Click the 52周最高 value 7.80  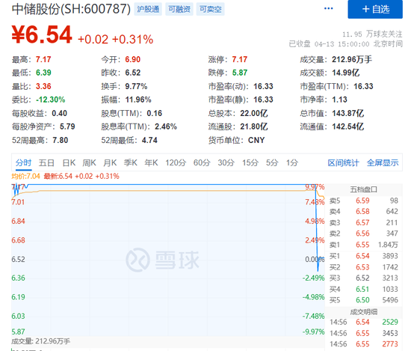pos(60,140)
